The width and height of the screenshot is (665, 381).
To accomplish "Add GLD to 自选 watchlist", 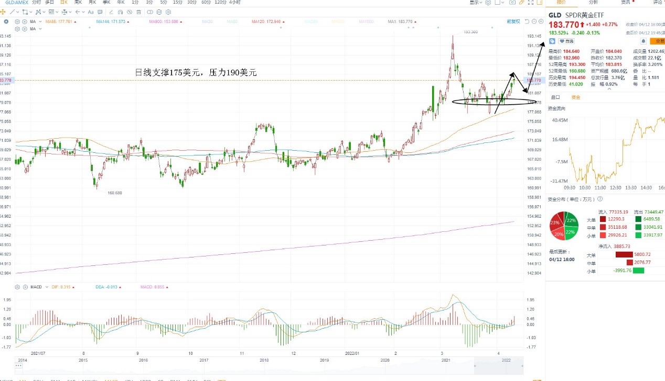I will tap(566, 41).
